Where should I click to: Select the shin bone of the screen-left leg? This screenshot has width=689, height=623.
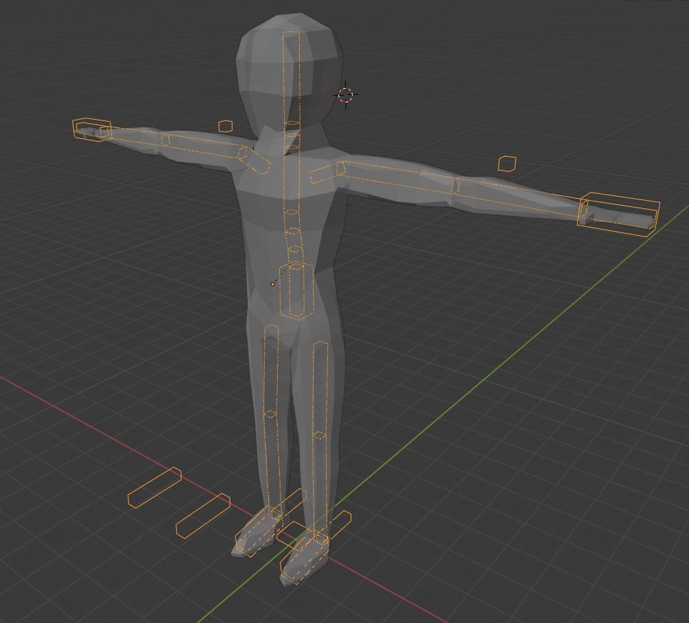click(272, 463)
